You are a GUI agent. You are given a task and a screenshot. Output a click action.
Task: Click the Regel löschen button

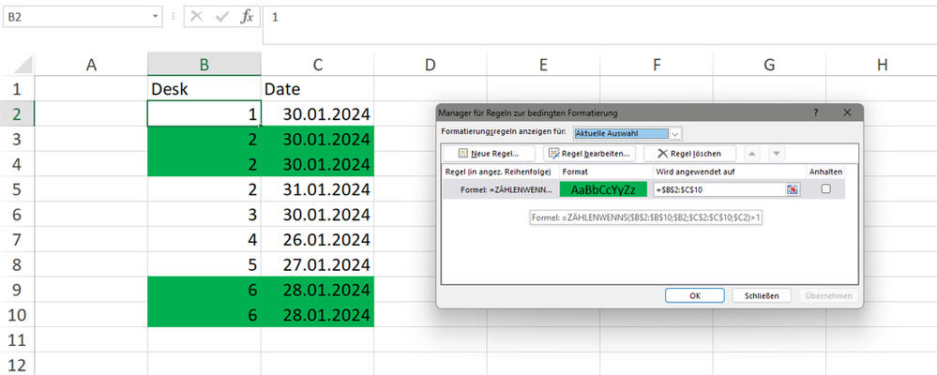(x=689, y=154)
